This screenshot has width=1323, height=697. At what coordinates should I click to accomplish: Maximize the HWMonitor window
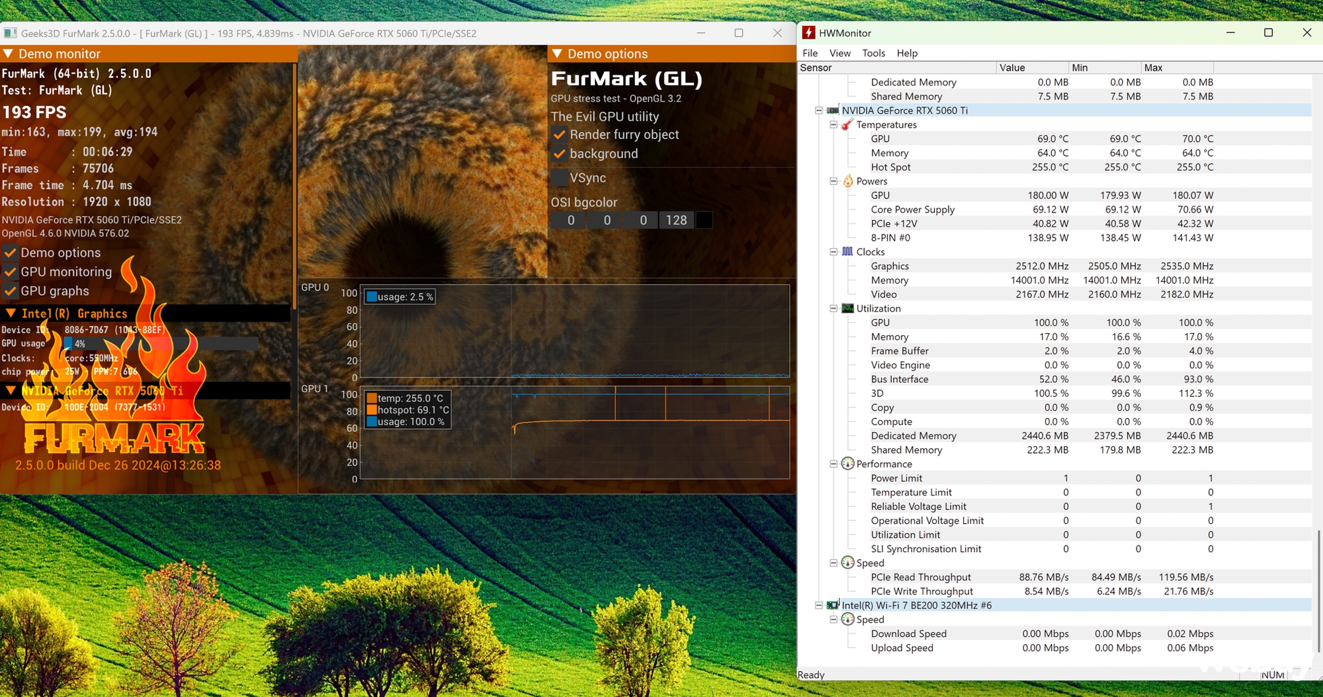click(1268, 32)
